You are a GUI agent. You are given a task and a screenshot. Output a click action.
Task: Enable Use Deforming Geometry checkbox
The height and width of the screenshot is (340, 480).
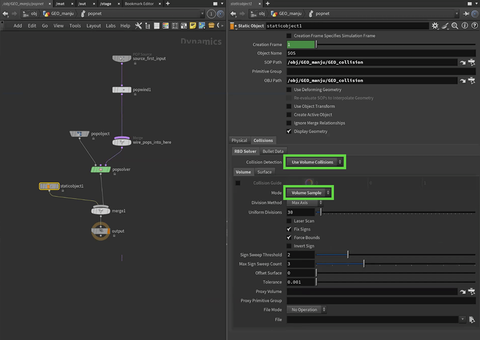tap(289, 90)
